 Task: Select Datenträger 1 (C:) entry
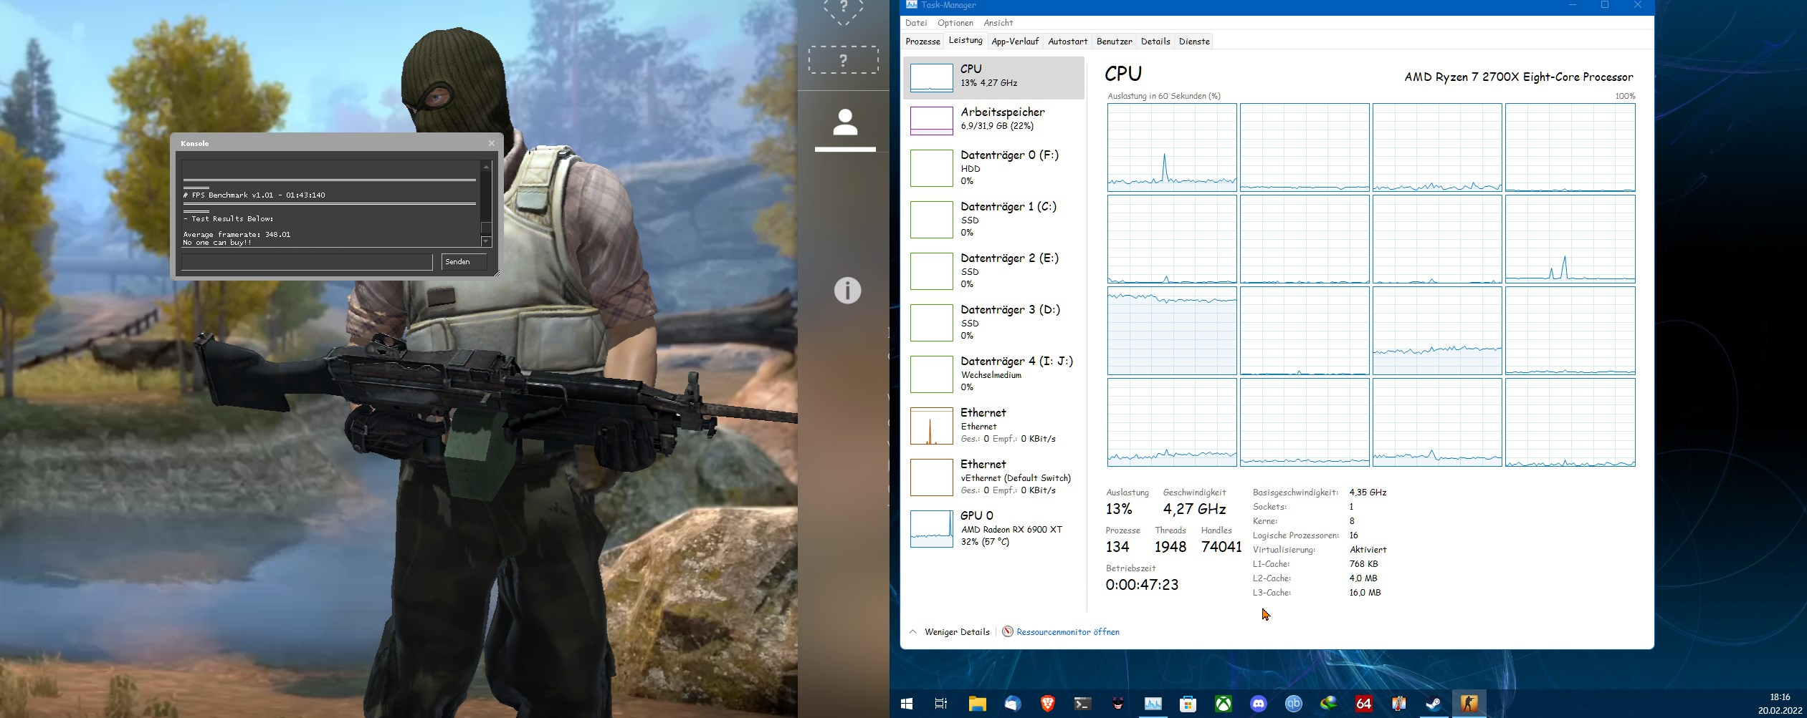point(994,220)
